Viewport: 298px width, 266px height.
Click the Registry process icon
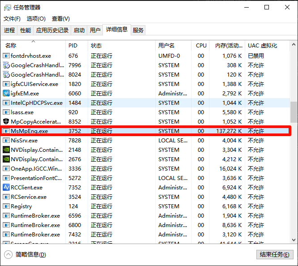click(x=6, y=206)
